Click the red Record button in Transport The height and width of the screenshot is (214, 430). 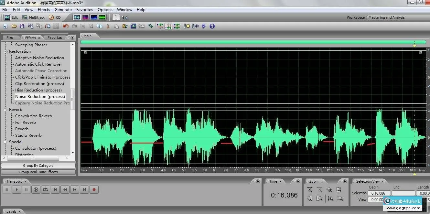tap(94, 190)
